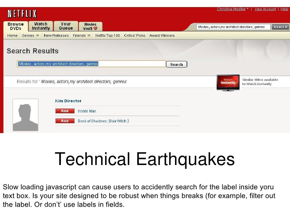Go to the Home menu item
Viewport: 290px width, 217px height.
(12, 35)
